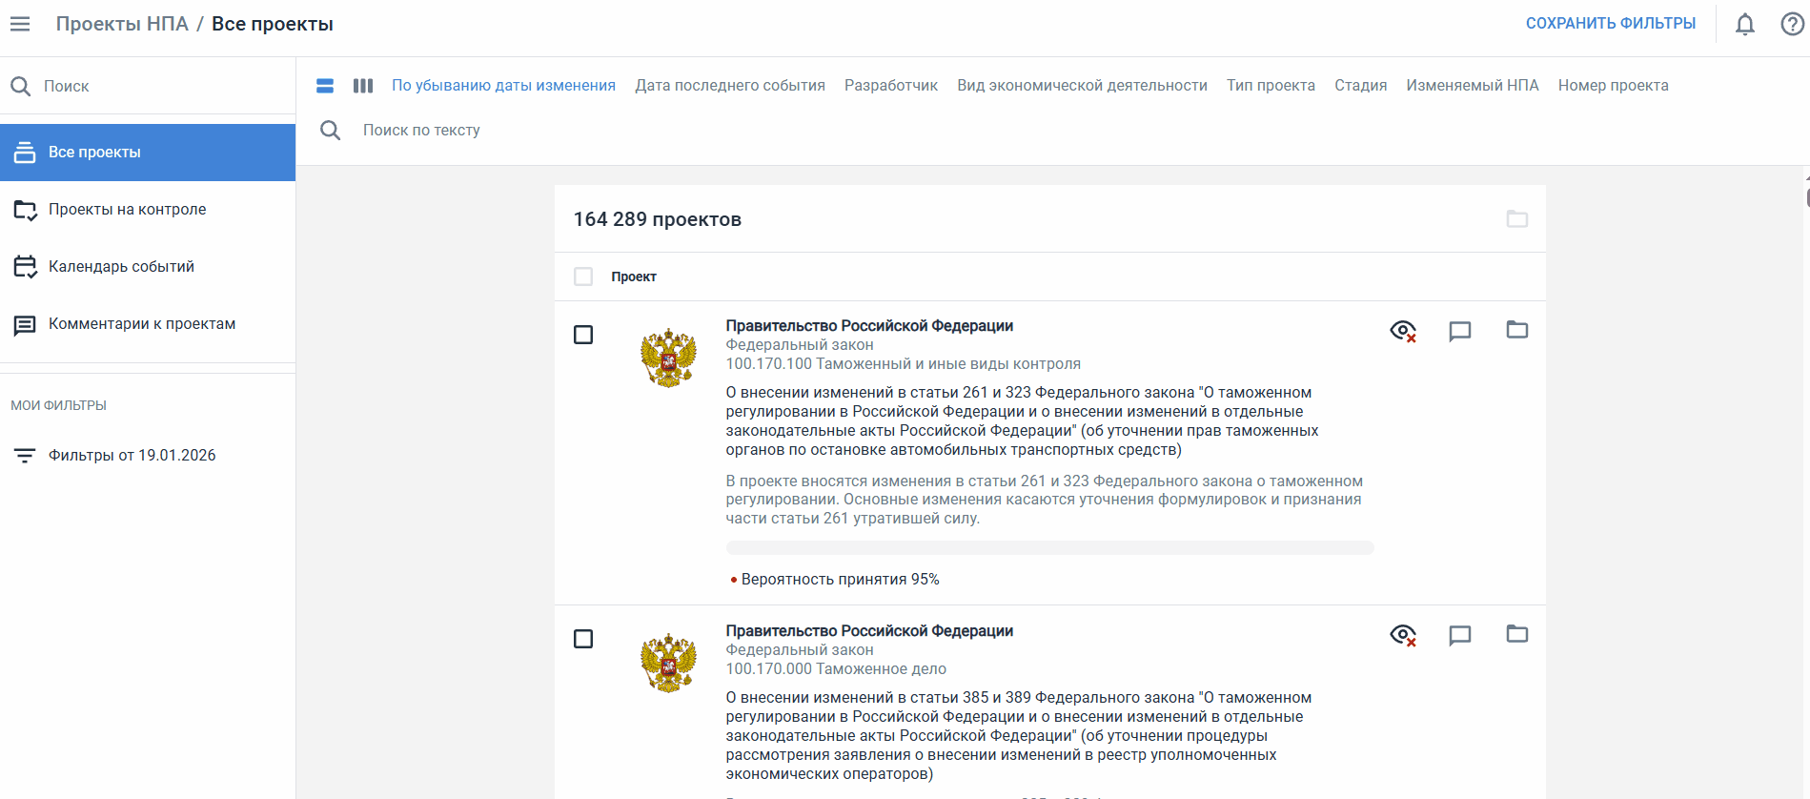Open comments for the first project

[1459, 331]
